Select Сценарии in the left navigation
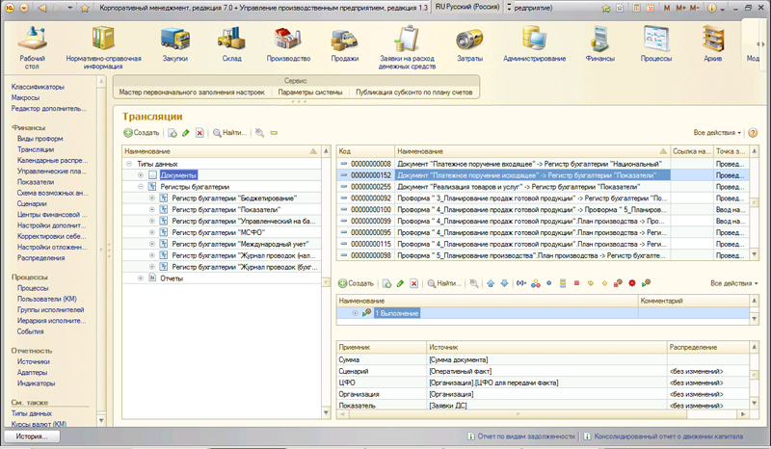771x449 pixels. 30,204
